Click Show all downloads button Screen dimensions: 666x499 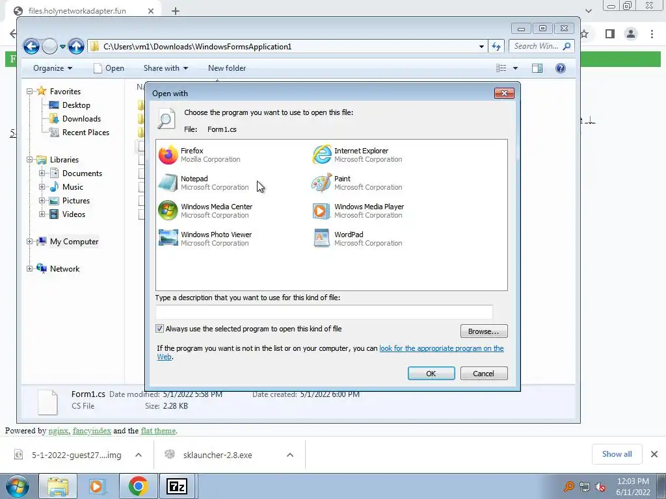click(x=617, y=454)
